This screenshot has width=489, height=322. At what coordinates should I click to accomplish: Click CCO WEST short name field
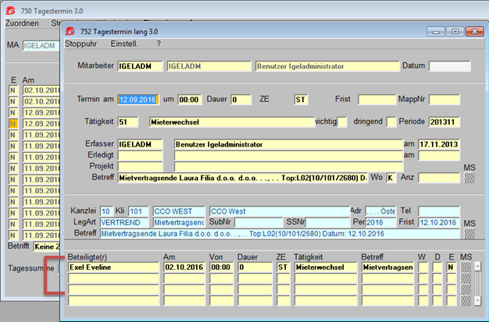(179, 211)
